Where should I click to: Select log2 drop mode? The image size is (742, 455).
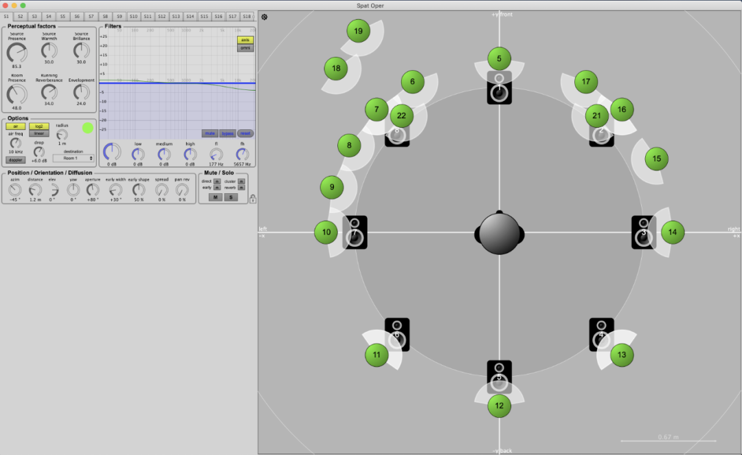[x=38, y=126]
